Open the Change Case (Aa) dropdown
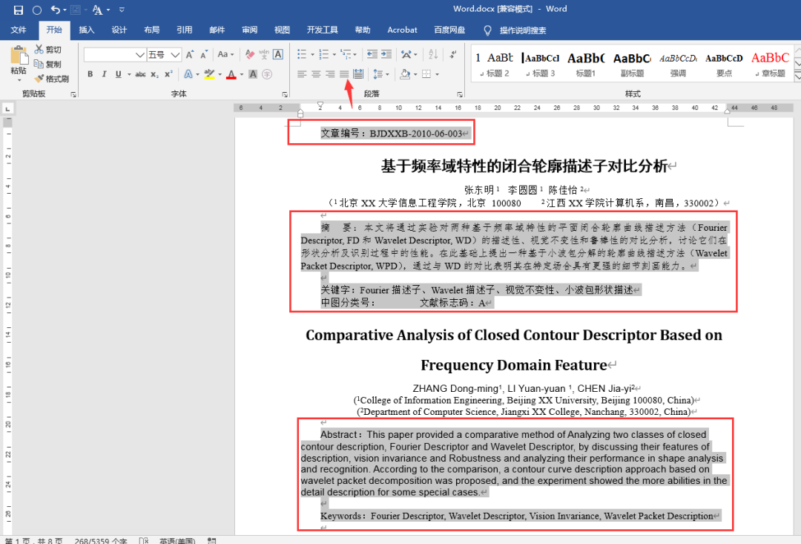The image size is (801, 544). point(225,54)
